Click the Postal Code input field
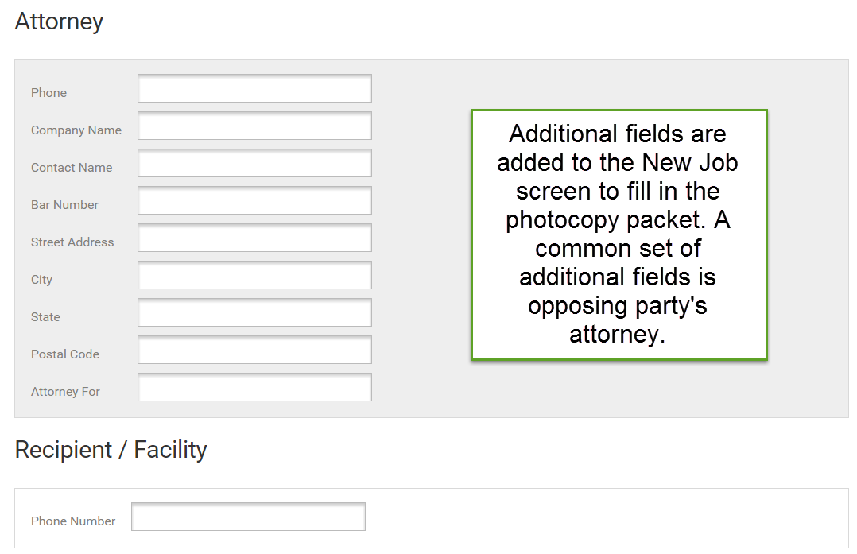 tap(254, 350)
